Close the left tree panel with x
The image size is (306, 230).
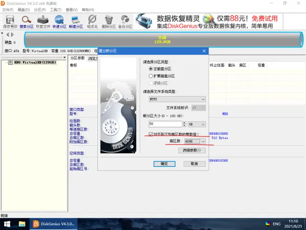pos(64,57)
